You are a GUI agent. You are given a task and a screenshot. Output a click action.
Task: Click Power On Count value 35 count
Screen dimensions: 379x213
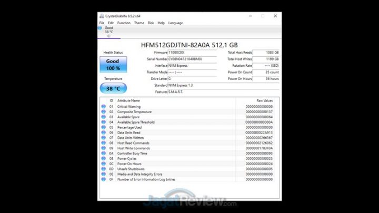coord(266,72)
